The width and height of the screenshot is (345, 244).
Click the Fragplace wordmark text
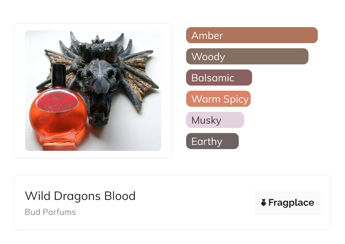(291, 202)
